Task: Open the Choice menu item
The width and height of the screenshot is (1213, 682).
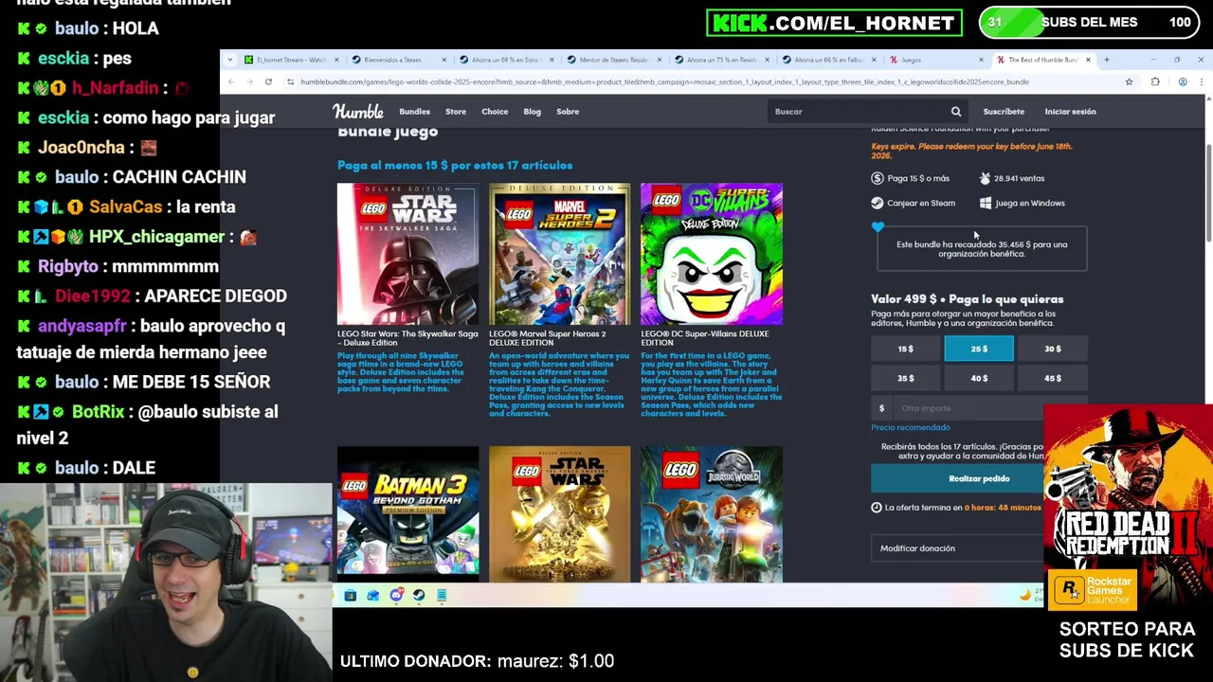Action: [495, 112]
